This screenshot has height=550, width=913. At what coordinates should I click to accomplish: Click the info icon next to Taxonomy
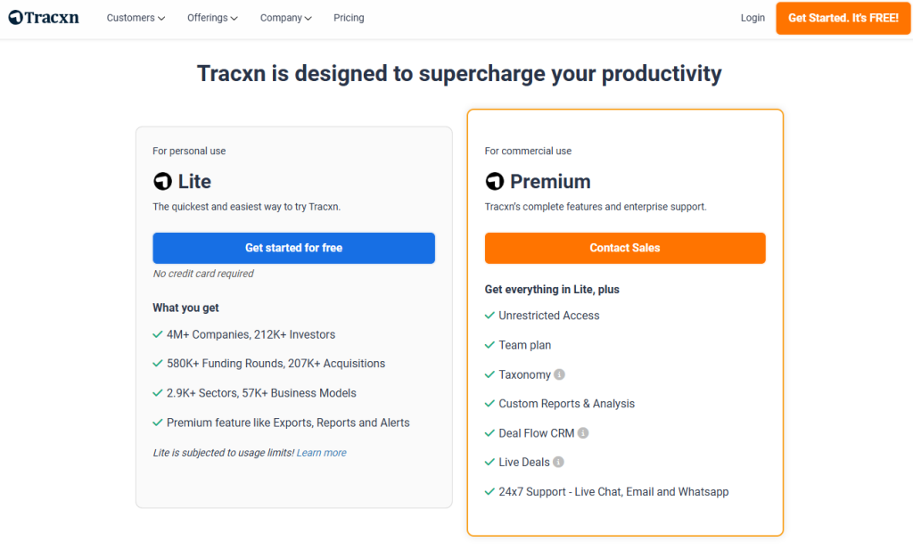tap(559, 374)
